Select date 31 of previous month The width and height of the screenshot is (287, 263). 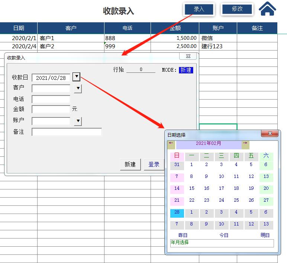pos(177,166)
